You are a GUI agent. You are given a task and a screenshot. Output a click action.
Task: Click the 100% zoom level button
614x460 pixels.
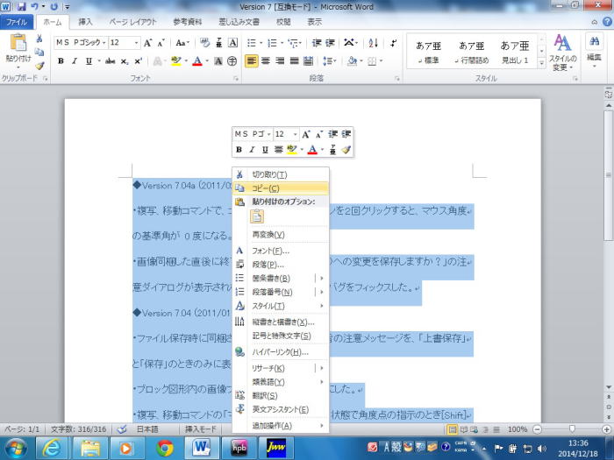518,429
